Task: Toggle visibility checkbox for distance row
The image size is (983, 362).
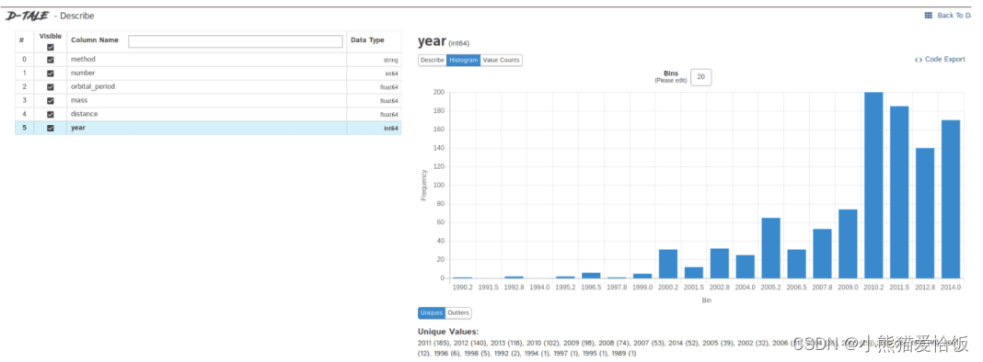Action: [51, 115]
